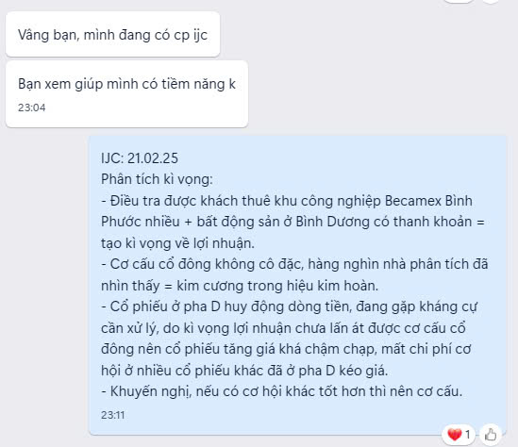Click the 23:04 message timestamp
The image size is (518, 447).
32,108
